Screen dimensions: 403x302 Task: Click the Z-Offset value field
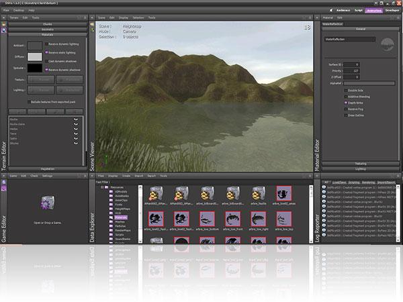pos(351,77)
